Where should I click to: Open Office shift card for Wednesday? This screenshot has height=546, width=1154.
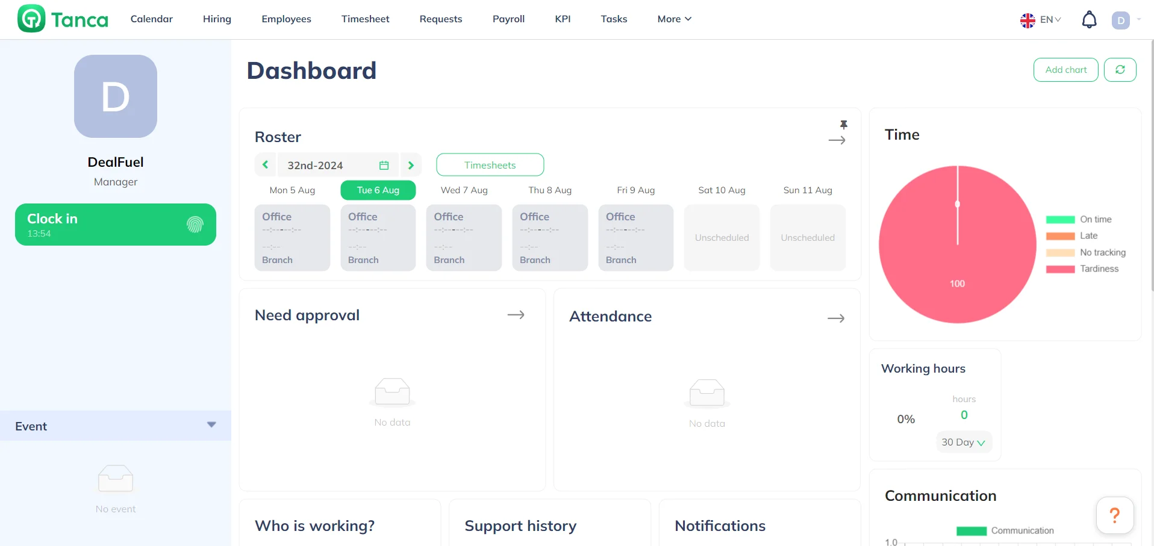[464, 238]
